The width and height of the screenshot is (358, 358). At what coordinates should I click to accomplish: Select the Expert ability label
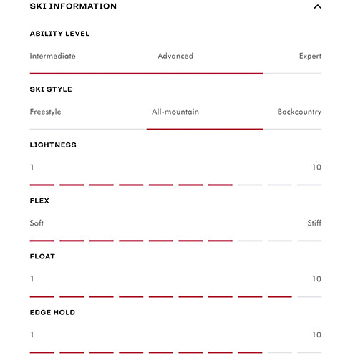point(310,57)
